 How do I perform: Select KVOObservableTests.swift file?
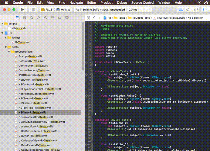35,75
